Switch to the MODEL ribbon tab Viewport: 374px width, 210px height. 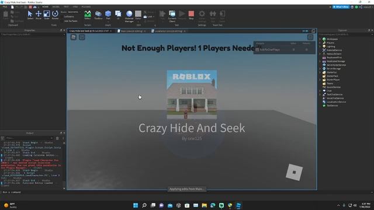(x=56, y=7)
